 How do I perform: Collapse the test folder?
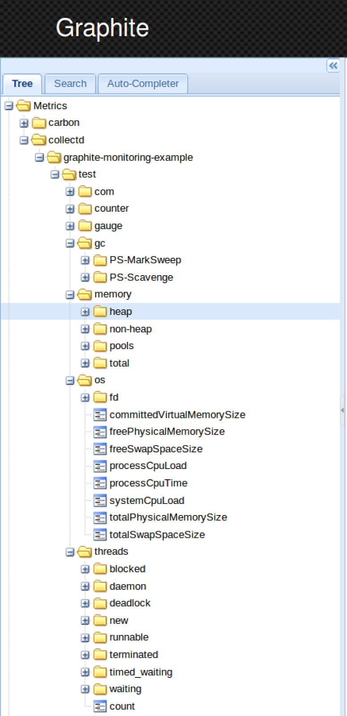point(55,175)
